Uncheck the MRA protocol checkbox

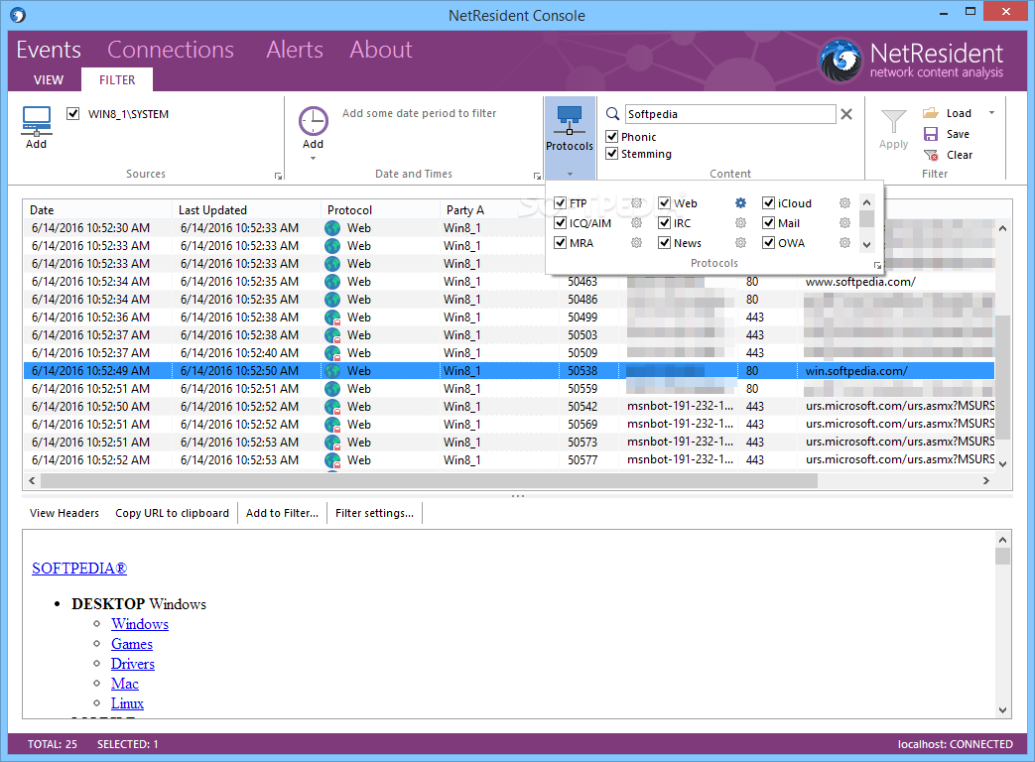561,243
